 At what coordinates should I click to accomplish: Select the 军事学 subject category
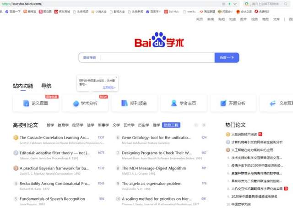(103, 125)
